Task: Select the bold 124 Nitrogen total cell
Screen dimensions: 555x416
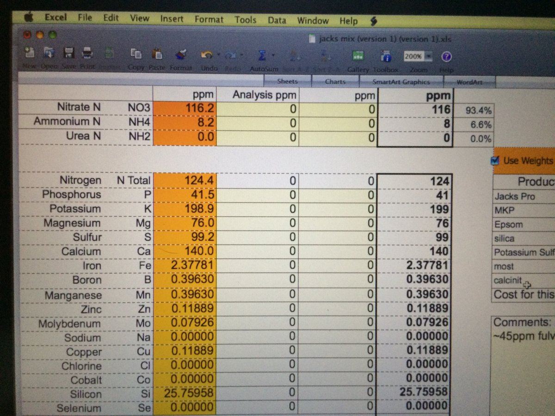Action: tap(415, 181)
